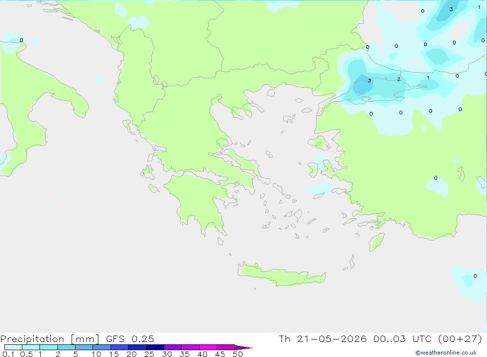Click the '0.5' legend label
487x357 pixels.
[x=26, y=354]
